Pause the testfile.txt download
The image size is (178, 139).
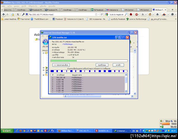[102, 65]
